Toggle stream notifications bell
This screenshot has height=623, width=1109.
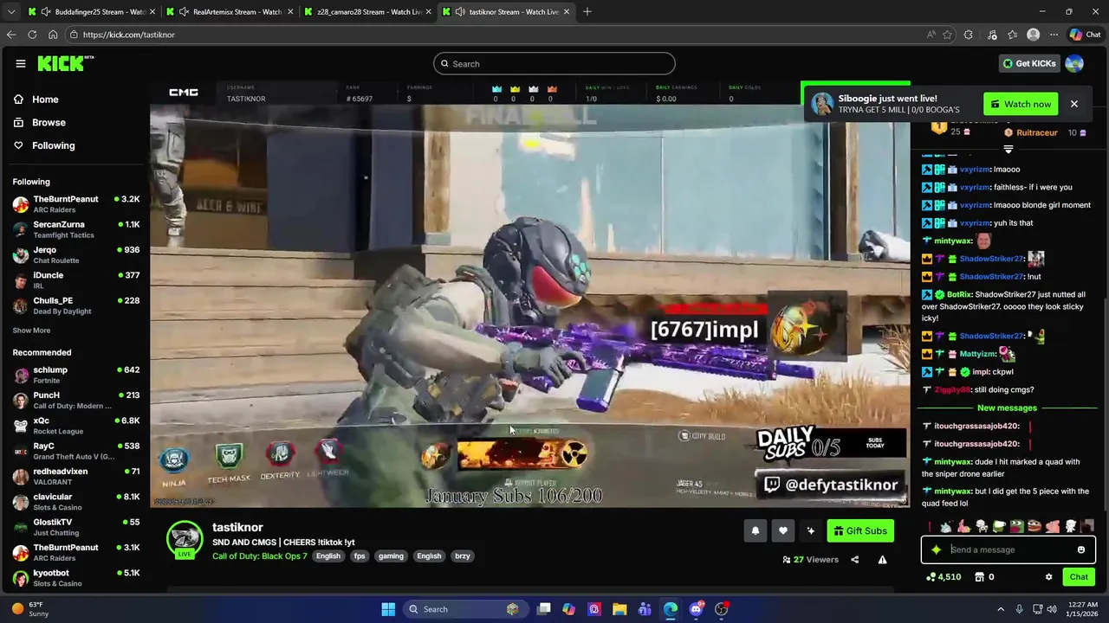coord(755,531)
